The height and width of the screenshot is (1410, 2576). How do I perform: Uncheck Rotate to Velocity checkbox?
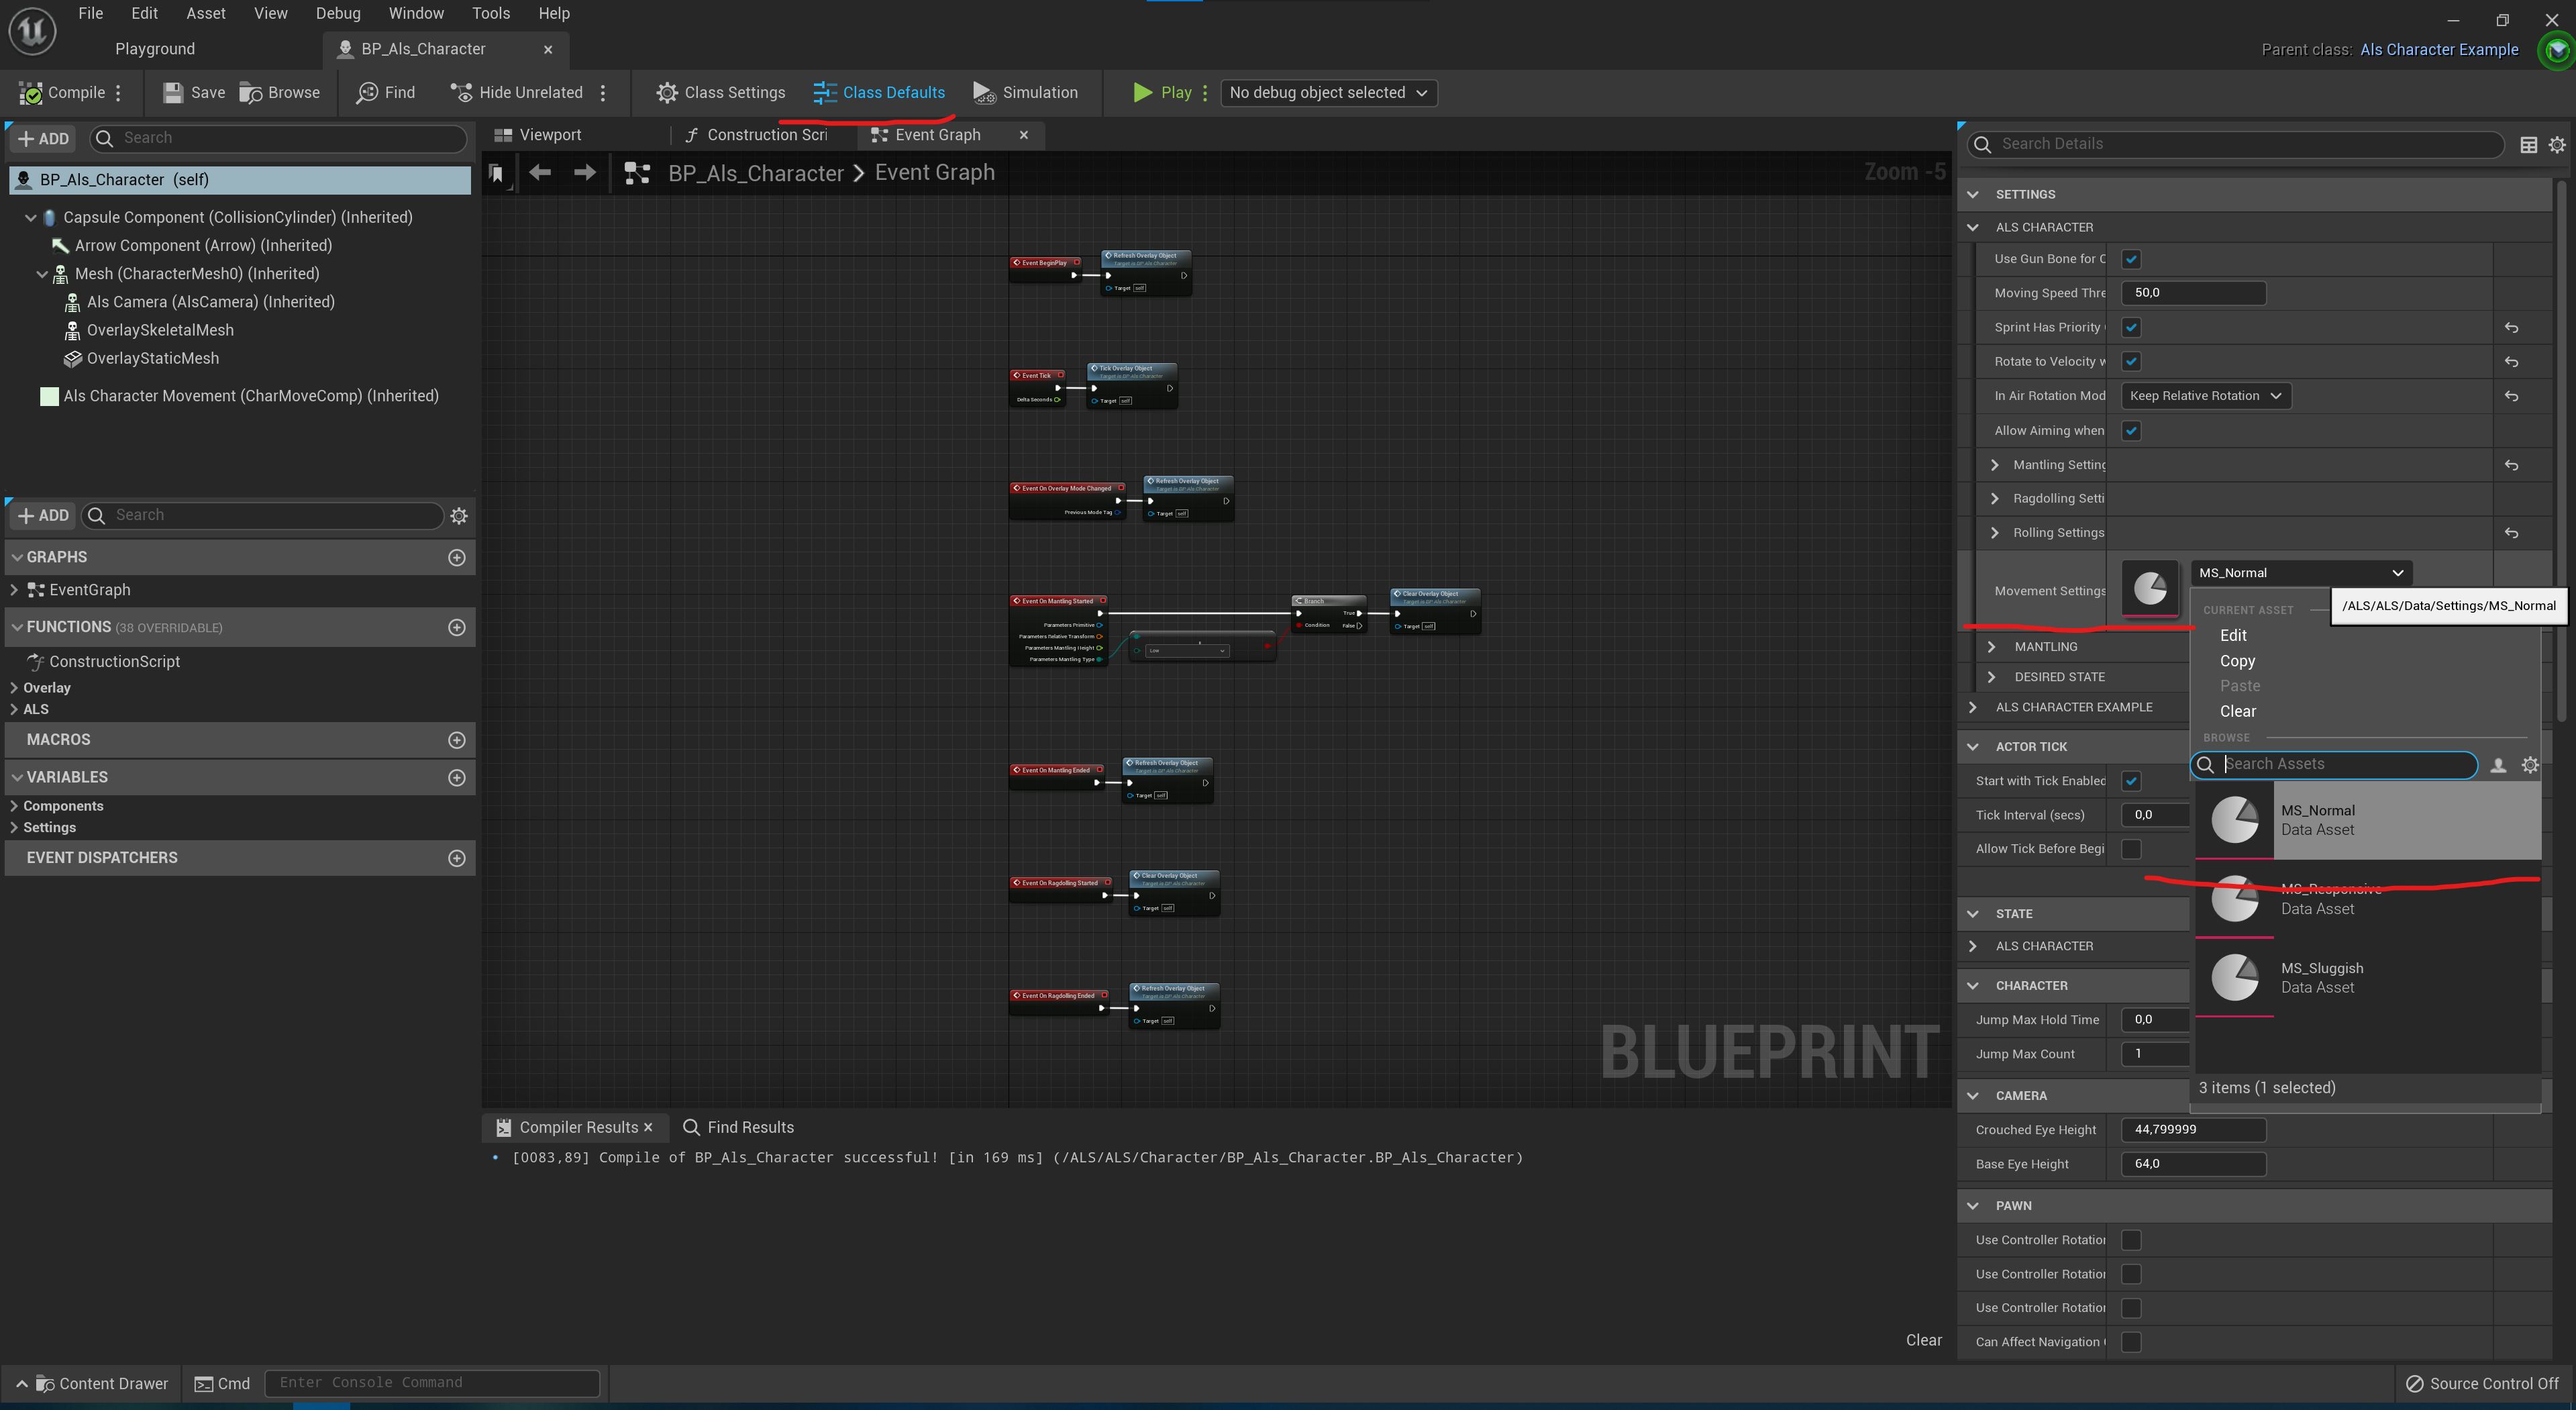coord(2131,362)
